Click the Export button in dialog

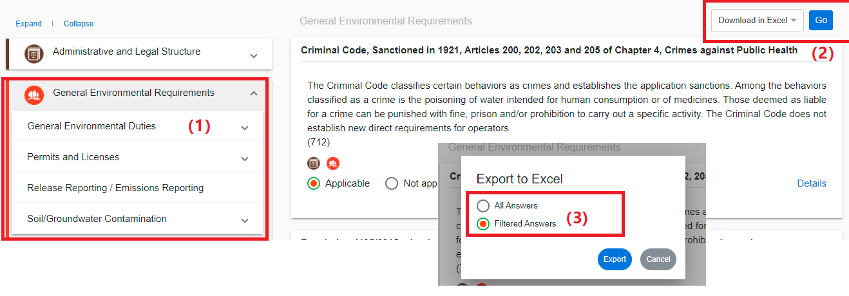615,259
